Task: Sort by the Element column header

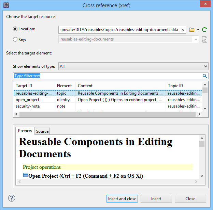Action: pyautogui.click(x=65, y=86)
